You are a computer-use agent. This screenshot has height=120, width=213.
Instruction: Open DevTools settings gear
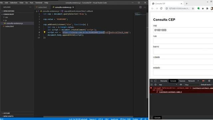[209, 81]
